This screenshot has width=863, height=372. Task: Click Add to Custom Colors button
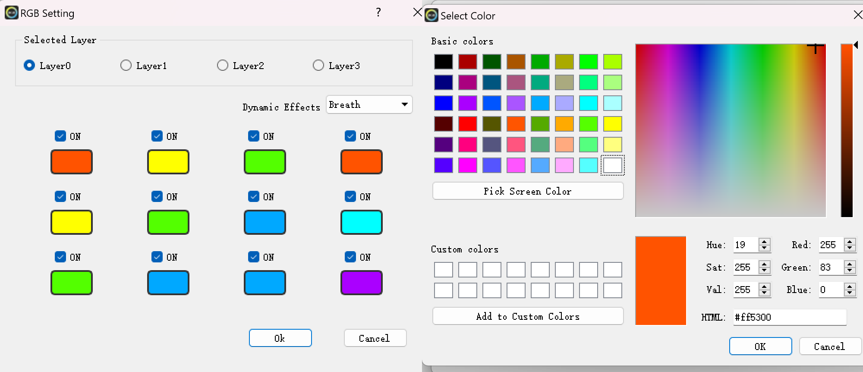point(528,316)
